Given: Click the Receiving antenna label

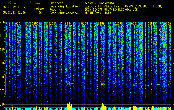Looking at the screenshot, I should 64,13.
